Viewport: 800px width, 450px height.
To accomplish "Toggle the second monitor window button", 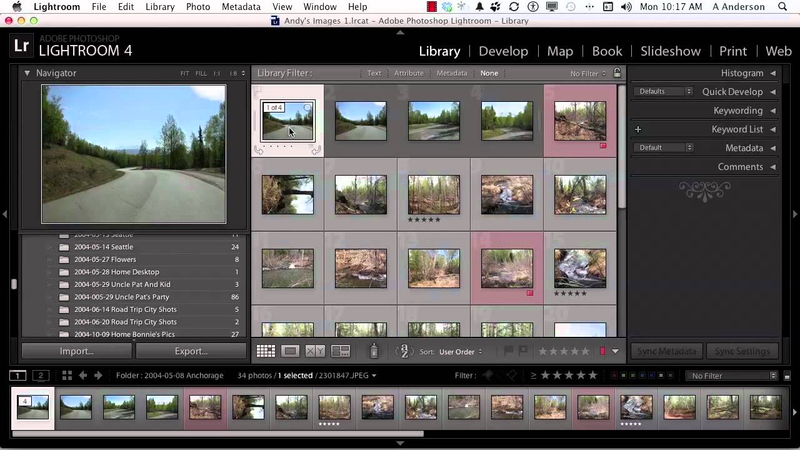I will click(41, 376).
